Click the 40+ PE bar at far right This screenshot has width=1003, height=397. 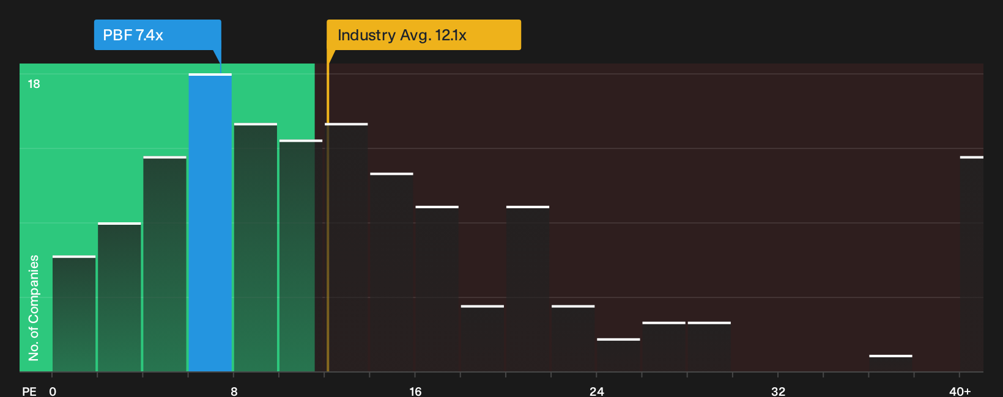[x=971, y=264]
